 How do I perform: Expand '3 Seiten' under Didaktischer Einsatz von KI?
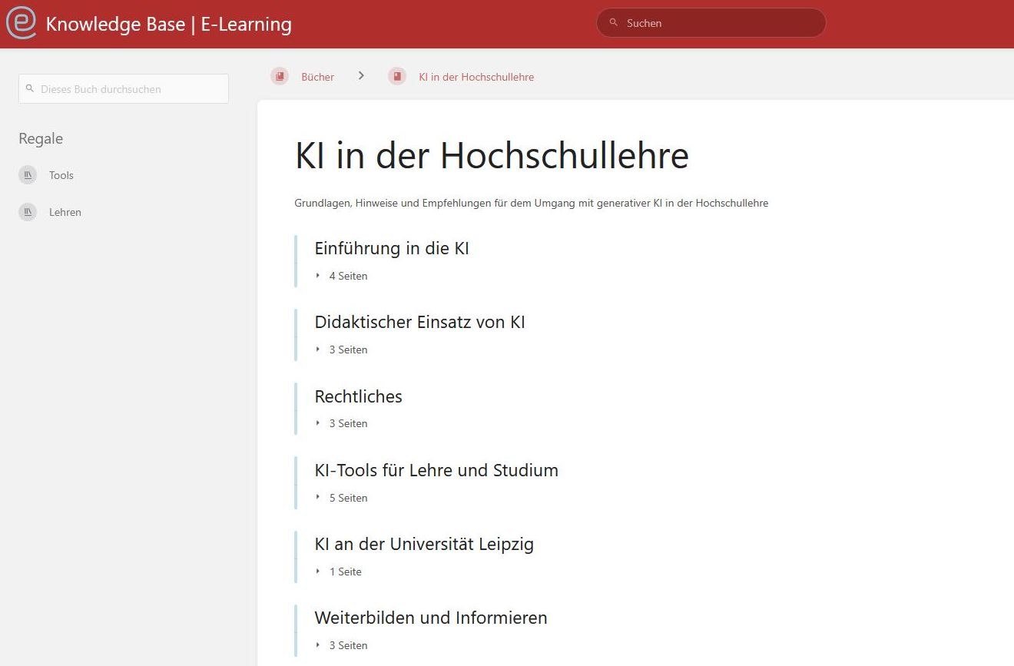[x=342, y=350]
